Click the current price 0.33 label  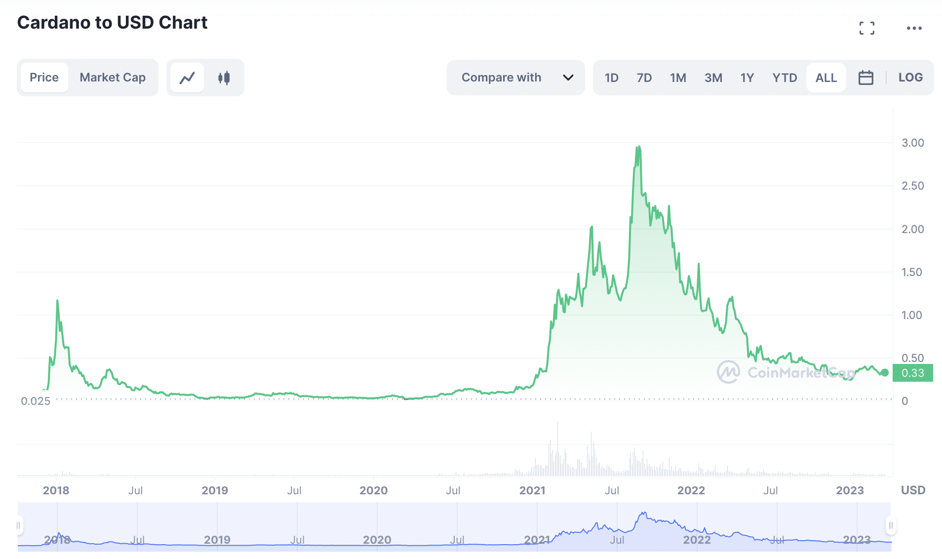click(912, 373)
